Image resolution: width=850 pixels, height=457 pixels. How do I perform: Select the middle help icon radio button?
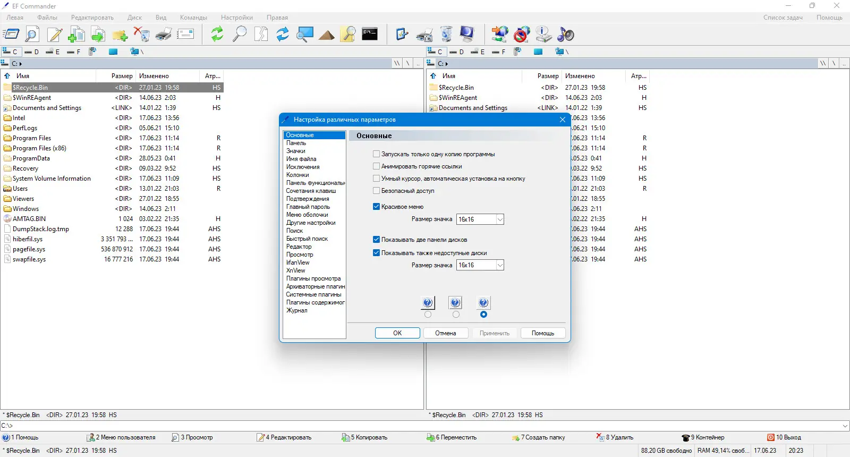point(456,315)
